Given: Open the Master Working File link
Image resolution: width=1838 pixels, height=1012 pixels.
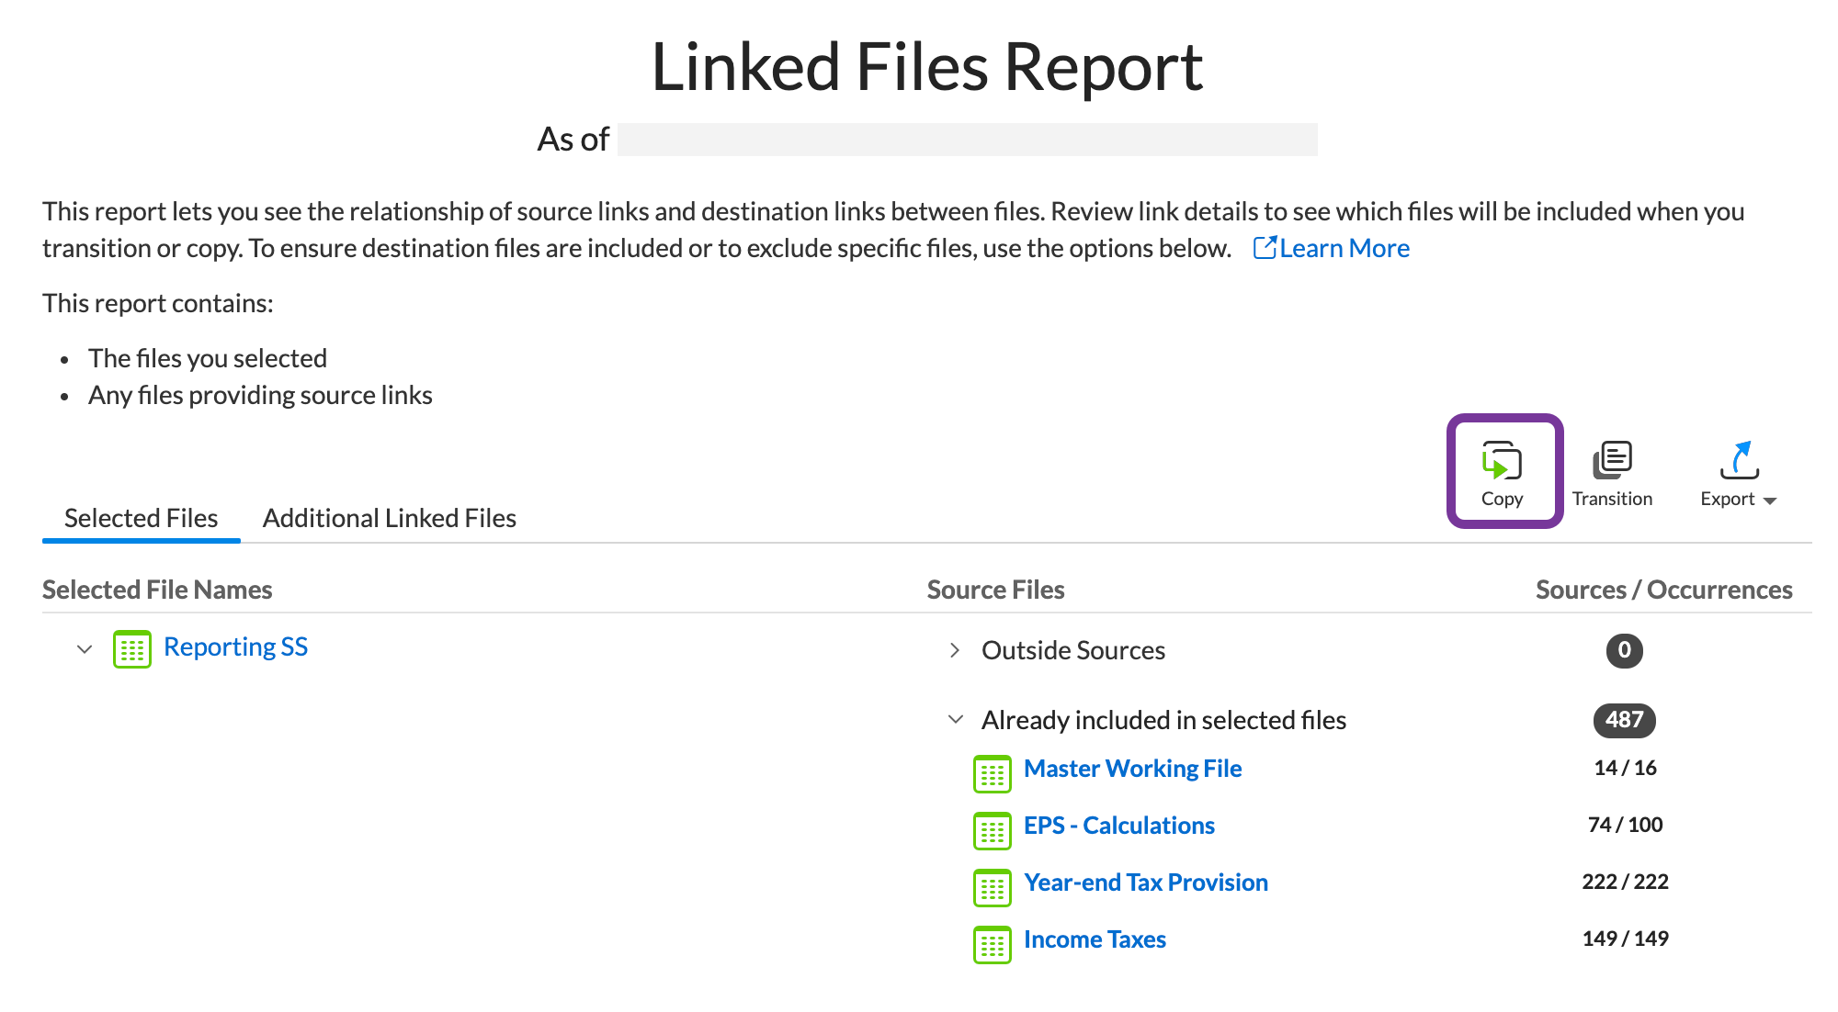Looking at the screenshot, I should (x=1132, y=769).
